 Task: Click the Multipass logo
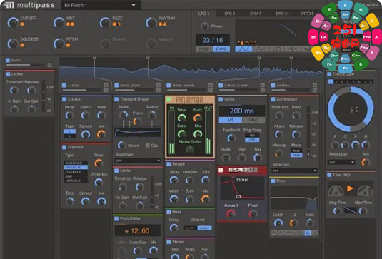[29, 5]
